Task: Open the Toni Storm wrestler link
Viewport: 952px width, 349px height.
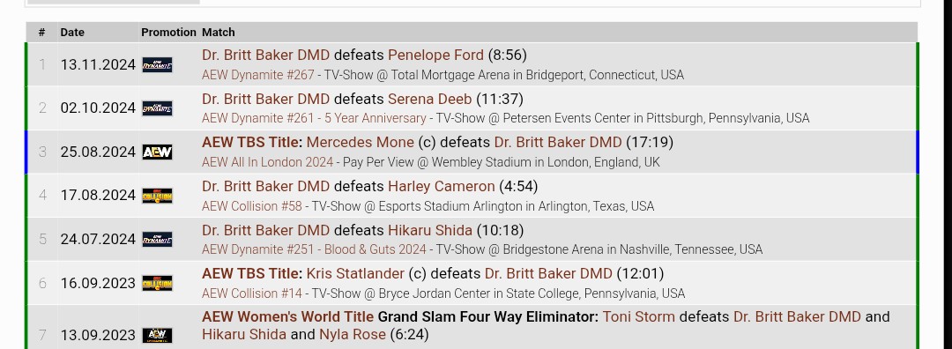Action: [x=639, y=316]
